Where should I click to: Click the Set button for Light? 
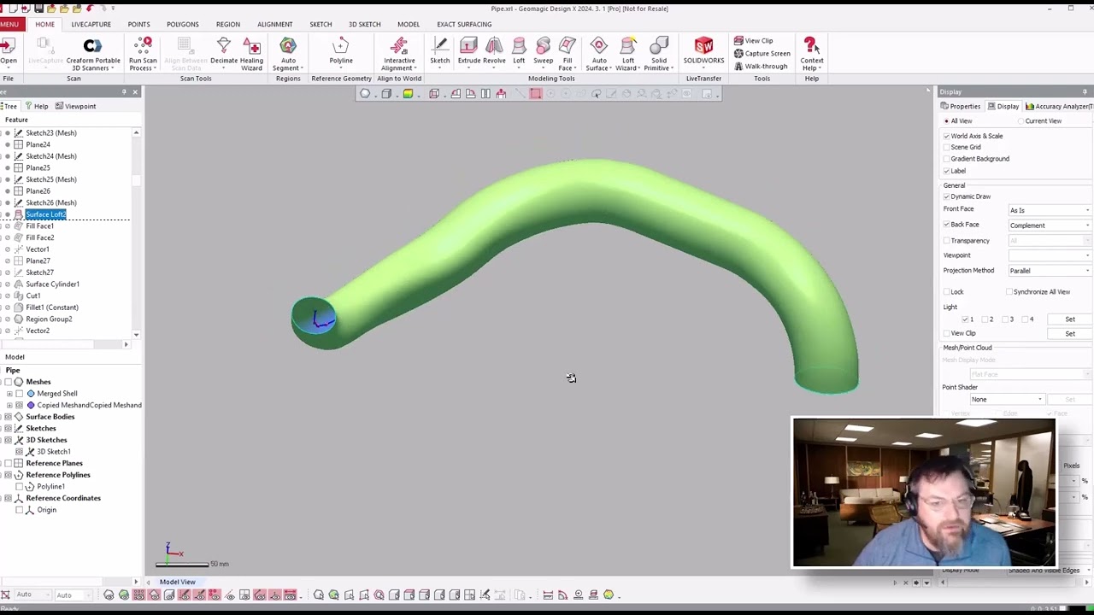tap(1070, 319)
